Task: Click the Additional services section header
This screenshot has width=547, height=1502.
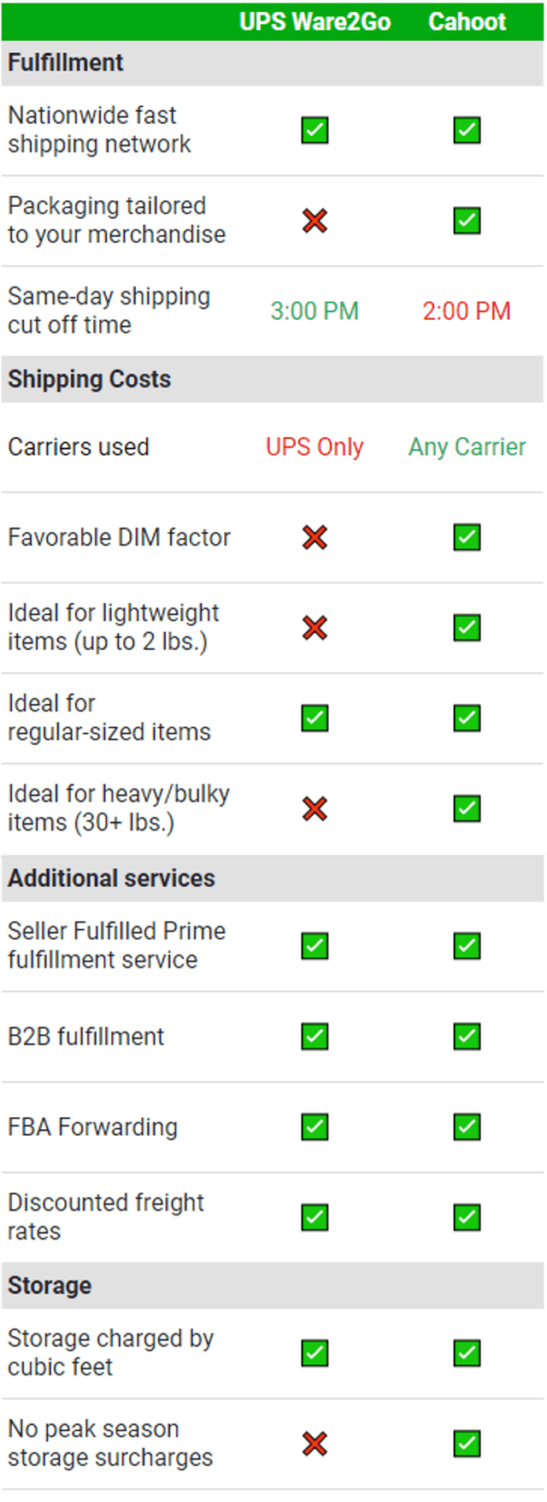Action: coord(111,878)
